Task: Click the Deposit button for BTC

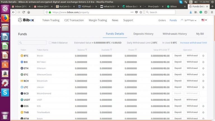Action: point(178,55)
